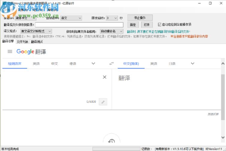Click the 0/5000 character counter

[x=91, y=102]
